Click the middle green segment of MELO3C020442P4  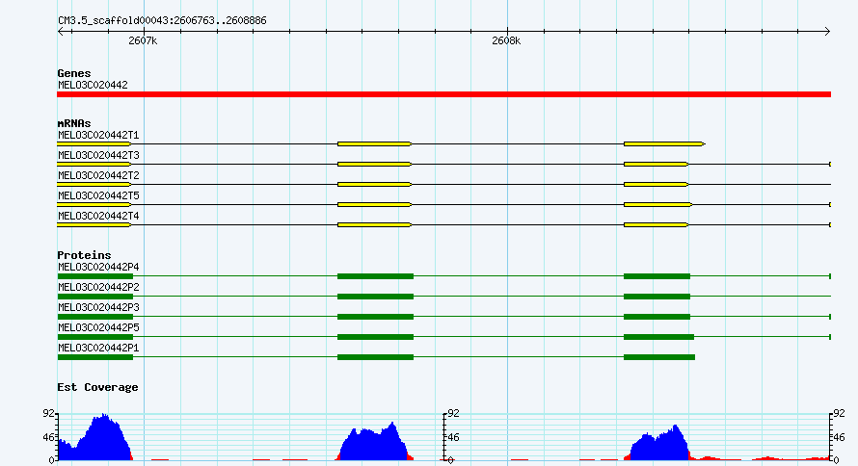tap(375, 276)
